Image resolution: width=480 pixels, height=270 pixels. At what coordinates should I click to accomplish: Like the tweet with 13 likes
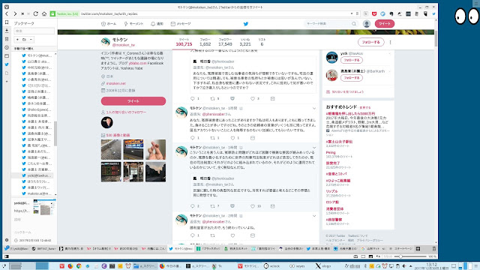point(253,206)
